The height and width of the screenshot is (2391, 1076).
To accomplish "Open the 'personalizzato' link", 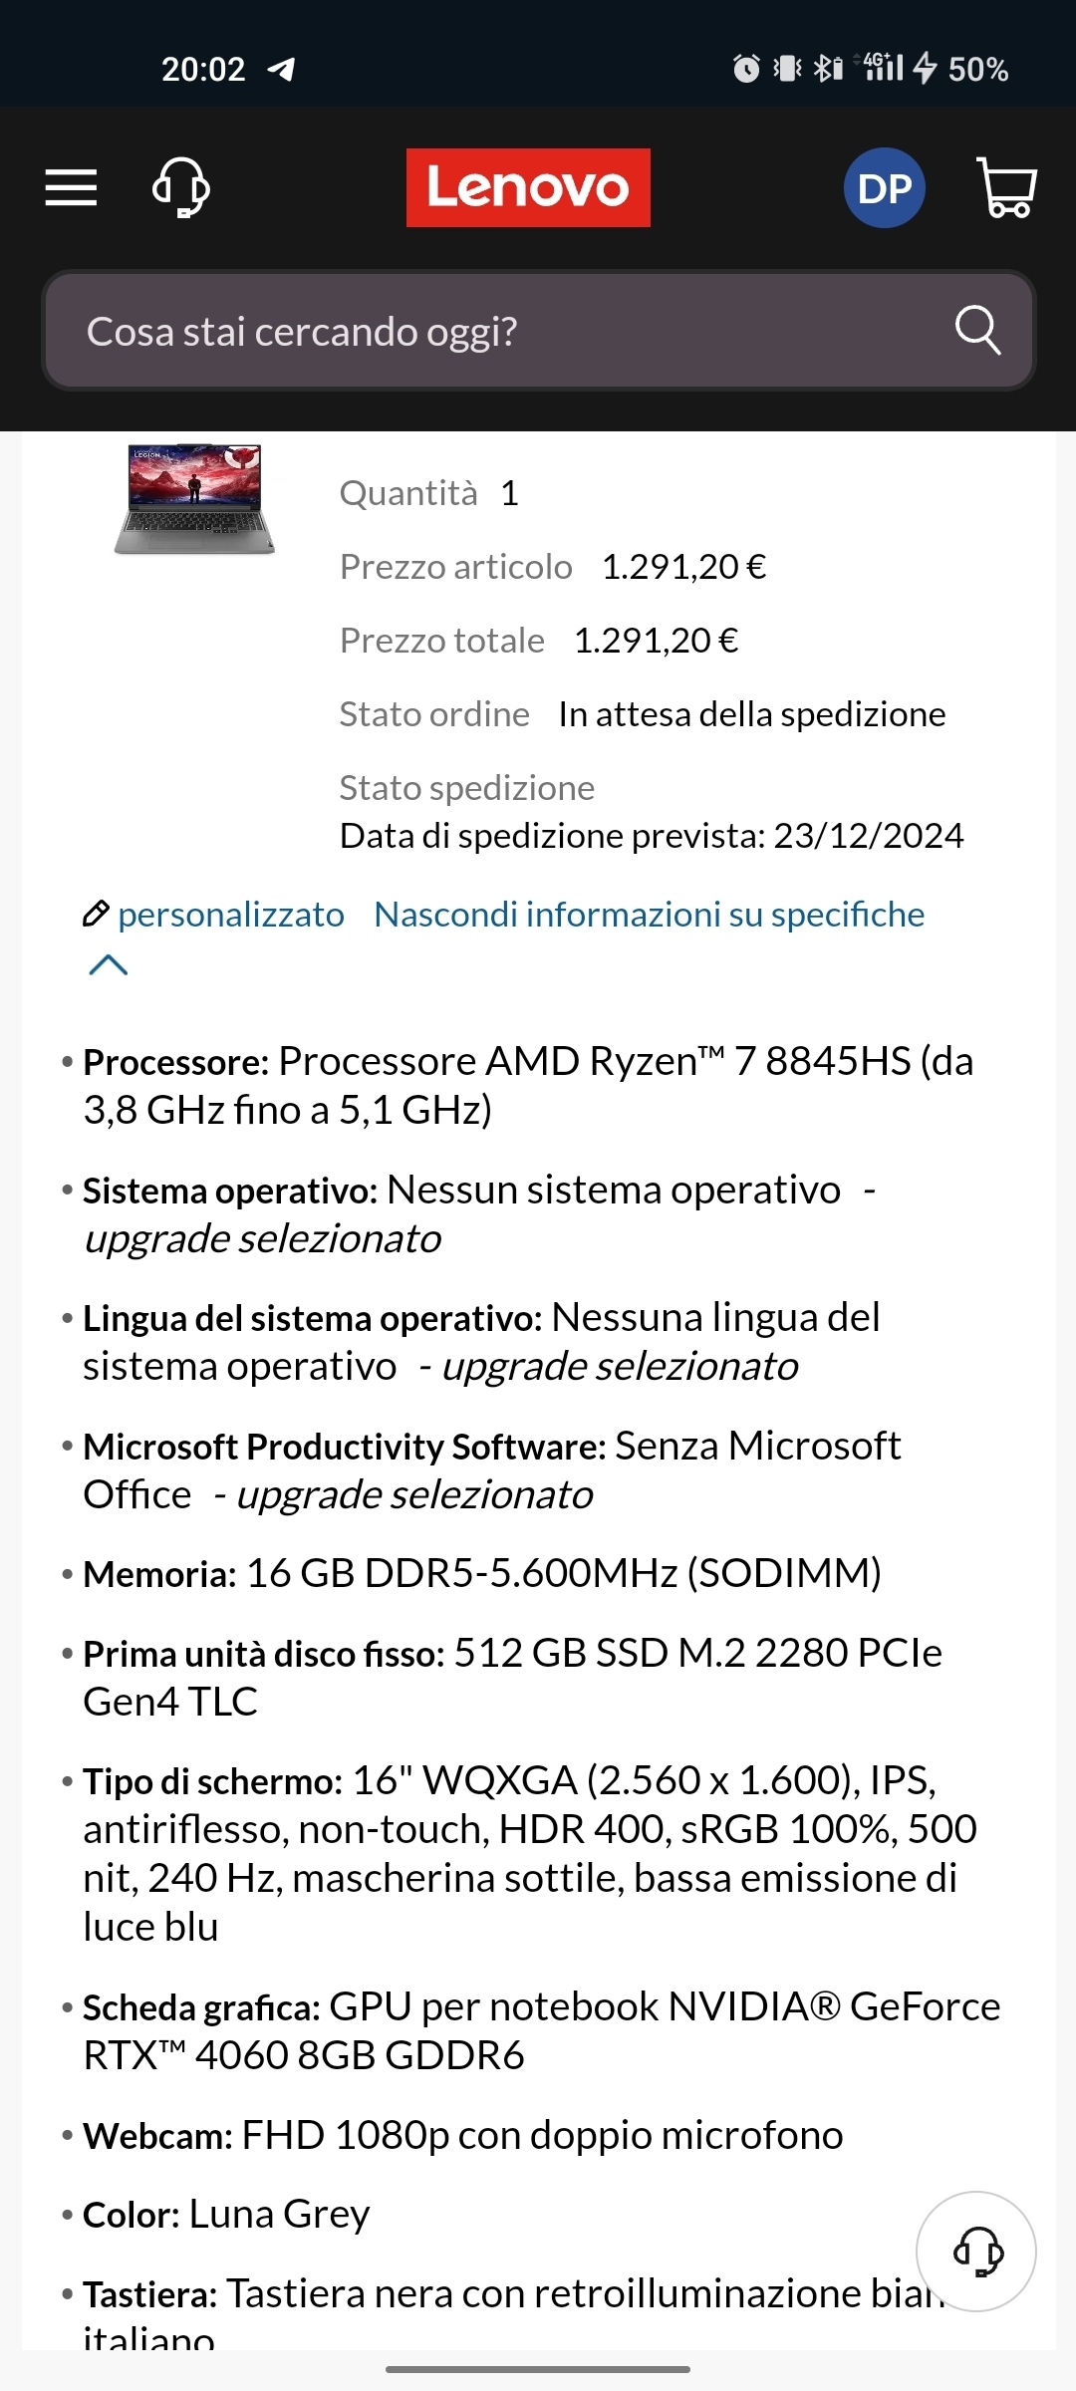I will coord(231,915).
